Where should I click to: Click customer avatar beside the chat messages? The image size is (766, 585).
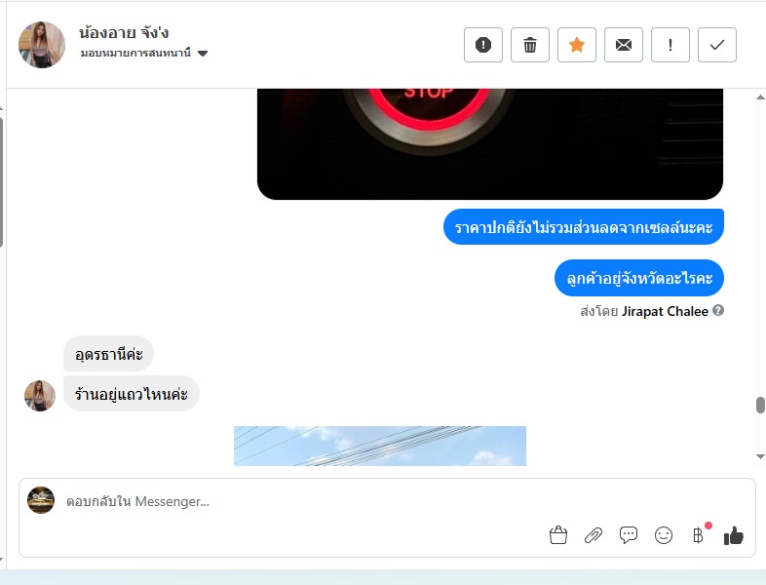coord(40,396)
